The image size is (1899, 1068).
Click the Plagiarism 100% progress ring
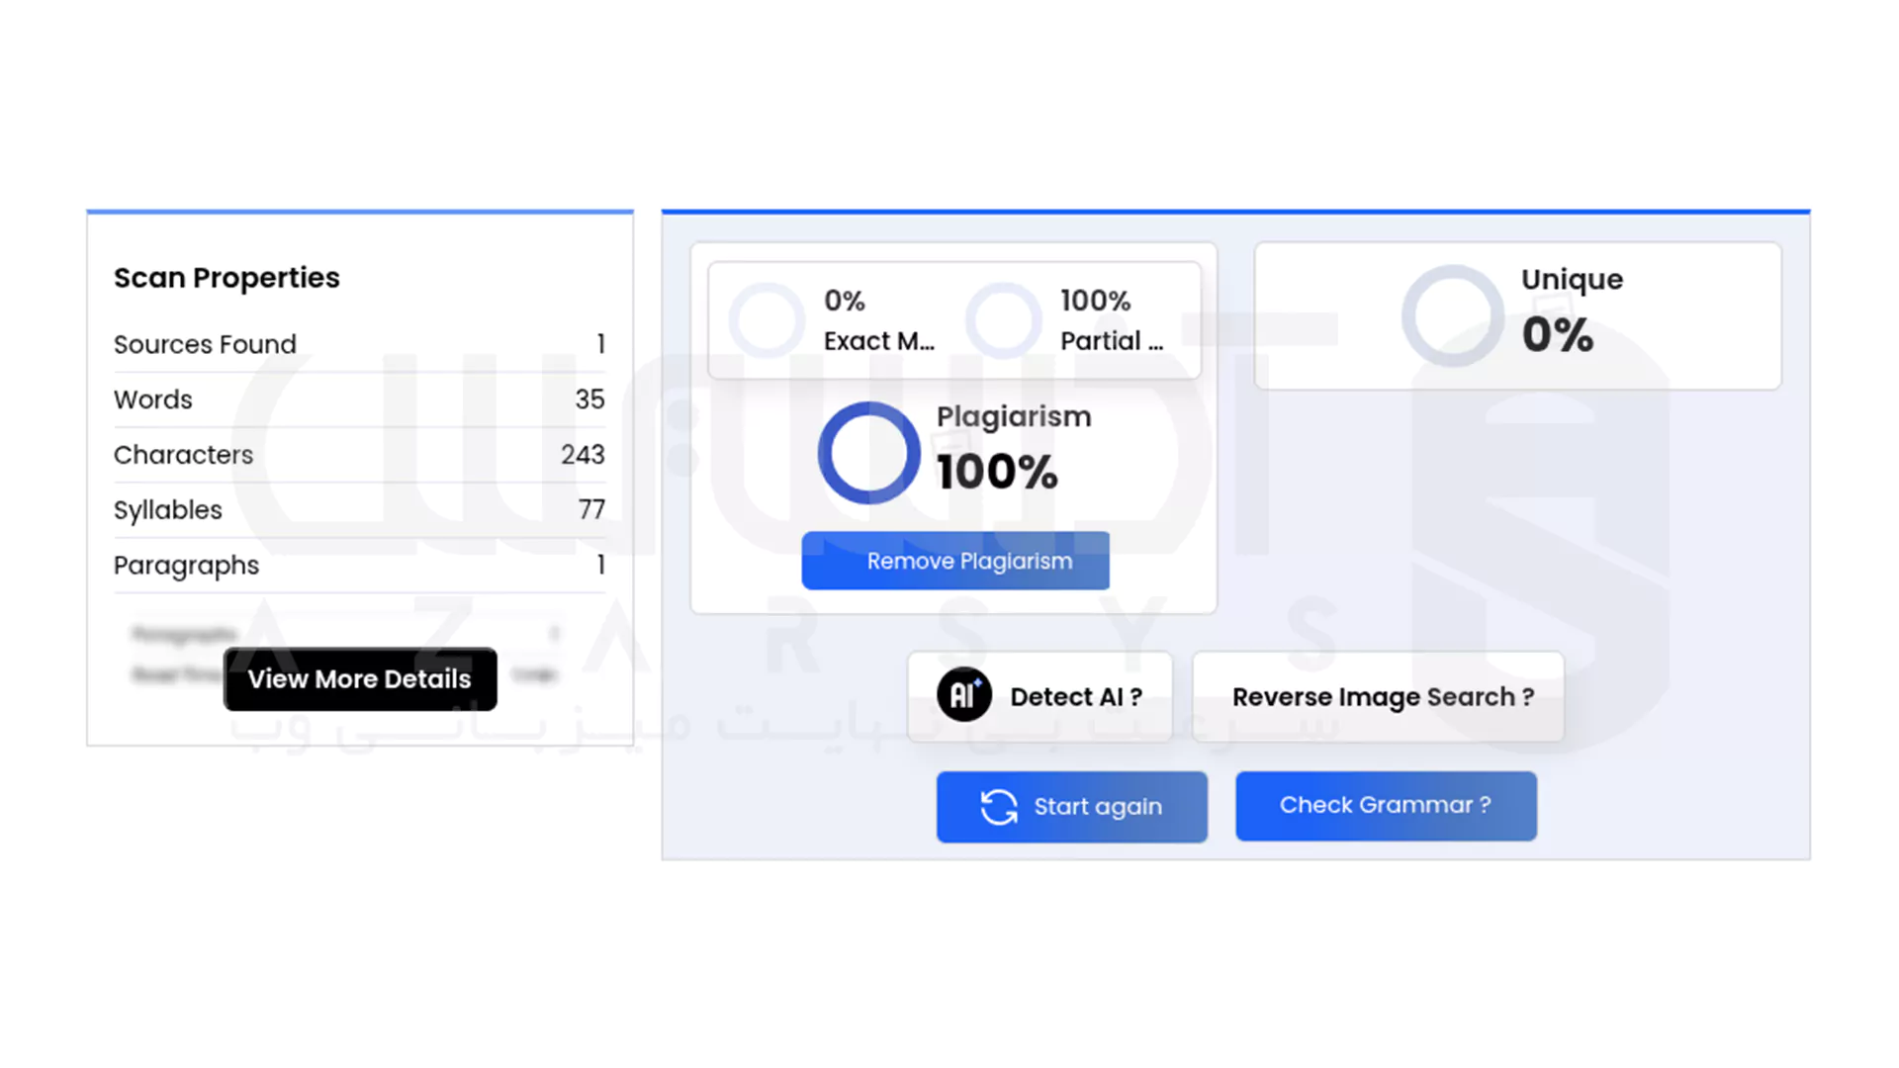[x=868, y=453]
